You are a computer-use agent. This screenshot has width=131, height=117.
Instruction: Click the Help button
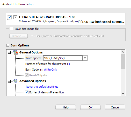point(65,107)
